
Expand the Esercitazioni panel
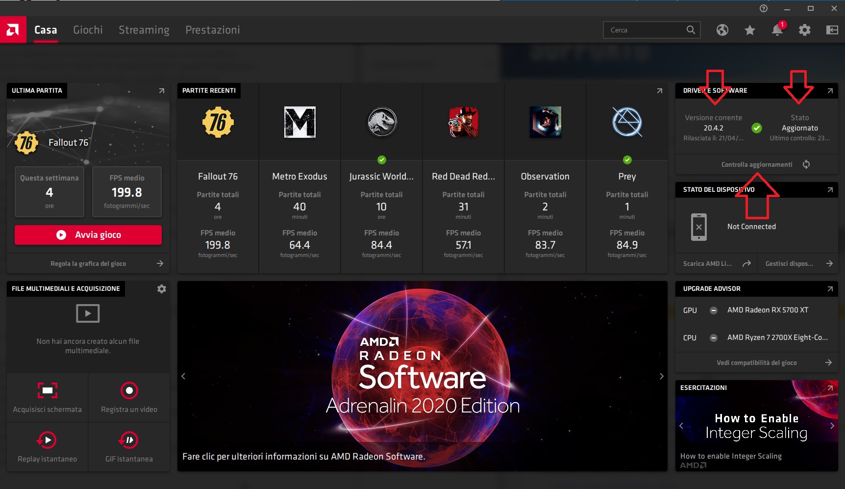click(x=830, y=388)
